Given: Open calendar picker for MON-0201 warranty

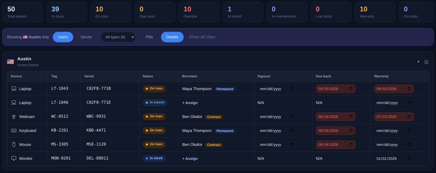Looking at the screenshot, I should pyautogui.click(x=409, y=159).
